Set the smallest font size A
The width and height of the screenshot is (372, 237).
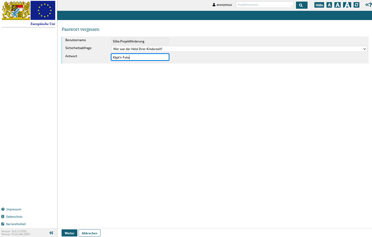(x=329, y=5)
